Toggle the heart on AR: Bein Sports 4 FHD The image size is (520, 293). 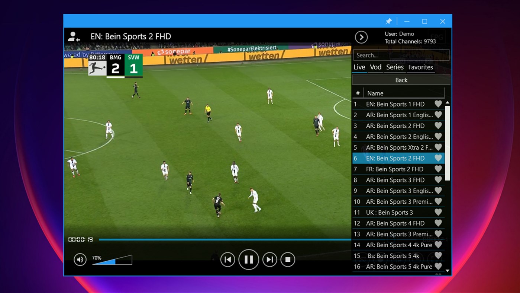438,223
